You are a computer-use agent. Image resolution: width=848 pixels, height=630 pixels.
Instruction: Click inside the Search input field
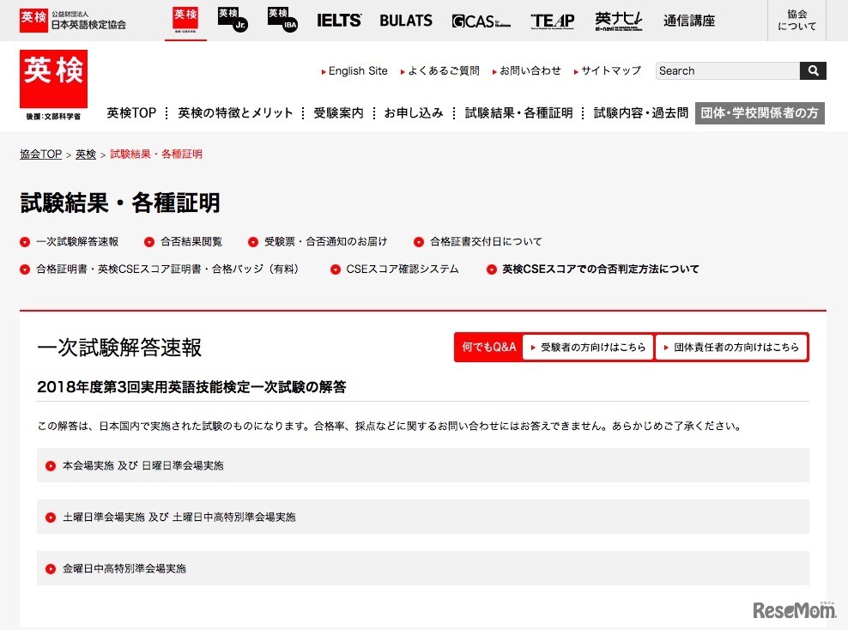point(725,70)
